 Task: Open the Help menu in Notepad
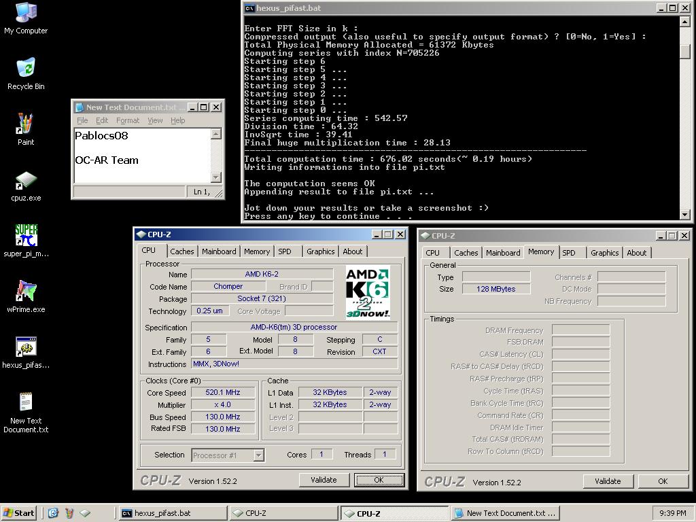coord(177,120)
